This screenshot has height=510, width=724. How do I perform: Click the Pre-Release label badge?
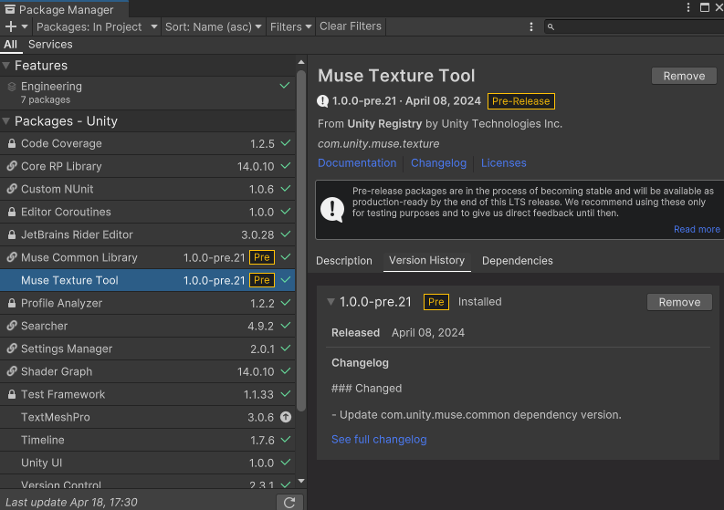click(520, 101)
